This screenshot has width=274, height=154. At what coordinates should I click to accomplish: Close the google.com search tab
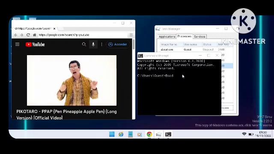click(x=54, y=29)
